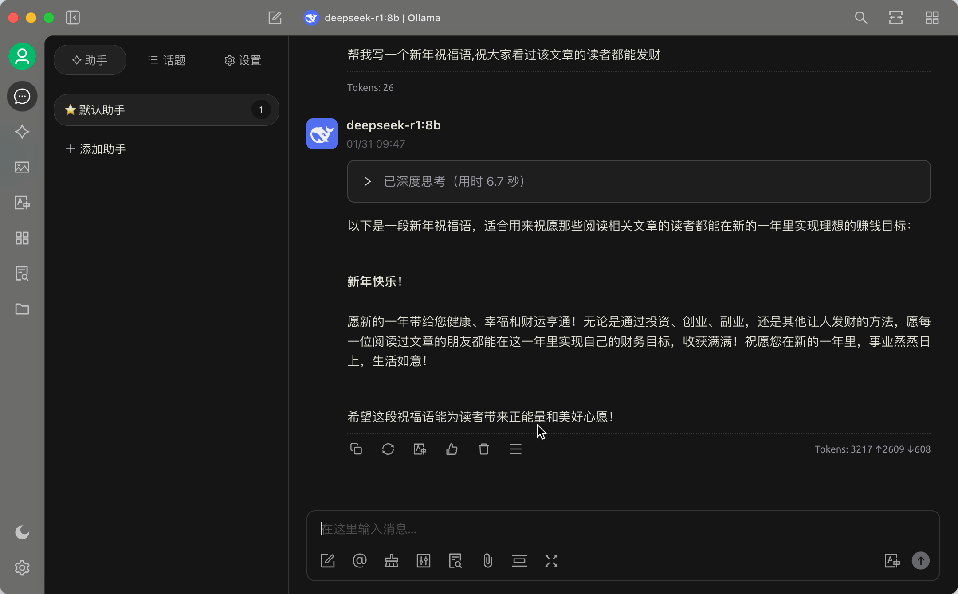The width and height of the screenshot is (958, 594).
Task: Click 添加助手 to add an assistant
Action: [96, 149]
